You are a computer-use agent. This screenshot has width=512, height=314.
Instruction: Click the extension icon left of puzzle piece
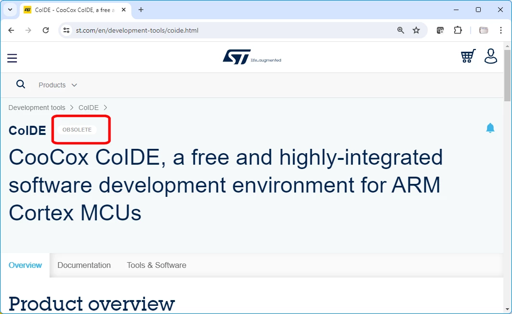point(440,30)
